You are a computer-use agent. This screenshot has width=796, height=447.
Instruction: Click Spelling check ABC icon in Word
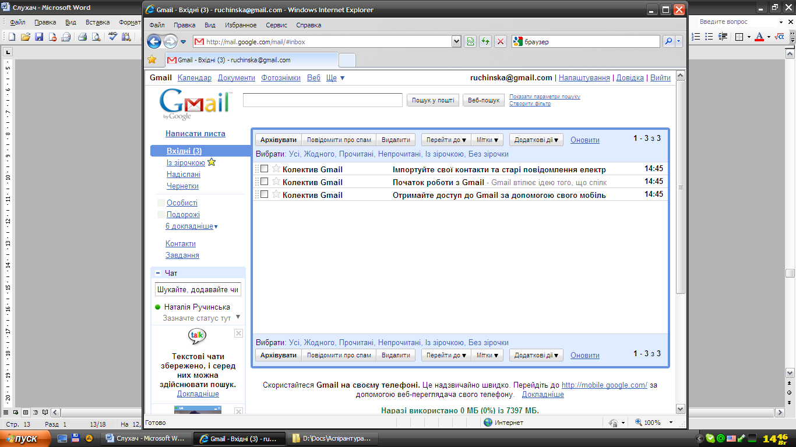[x=113, y=37]
